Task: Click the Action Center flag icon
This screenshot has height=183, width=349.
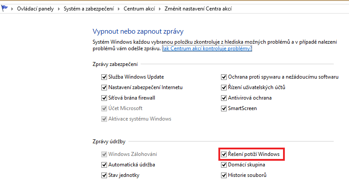Action: (4, 8)
